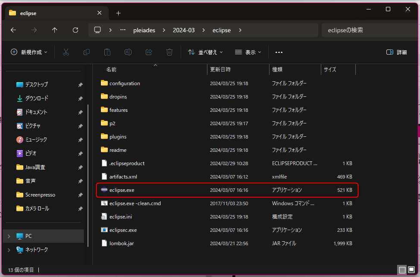Open ミュージック in sidebar

(36, 140)
